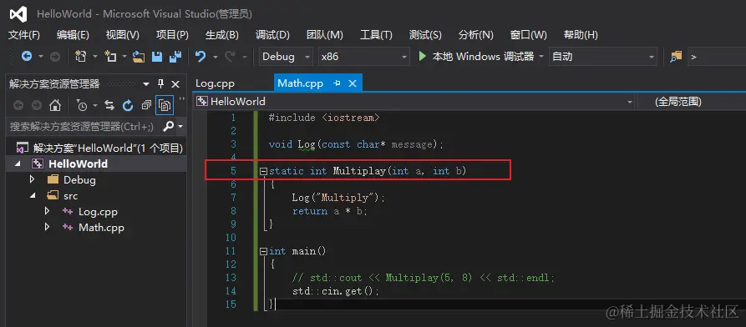746x327 pixels.
Task: Expand the Log.cpp tree node arrow
Action: point(47,211)
